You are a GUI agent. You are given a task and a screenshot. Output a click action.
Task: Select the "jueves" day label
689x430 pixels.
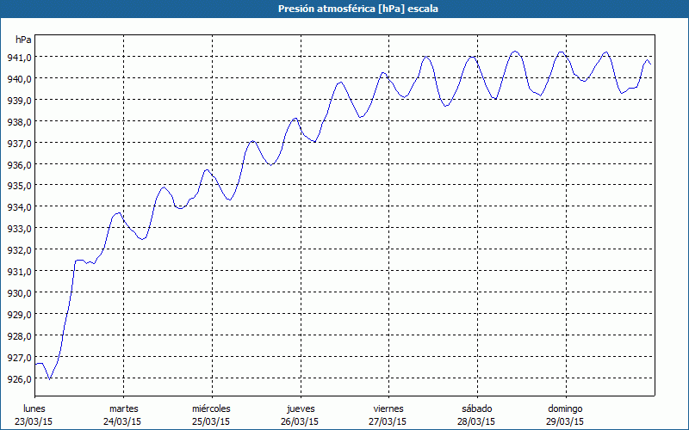click(x=300, y=408)
